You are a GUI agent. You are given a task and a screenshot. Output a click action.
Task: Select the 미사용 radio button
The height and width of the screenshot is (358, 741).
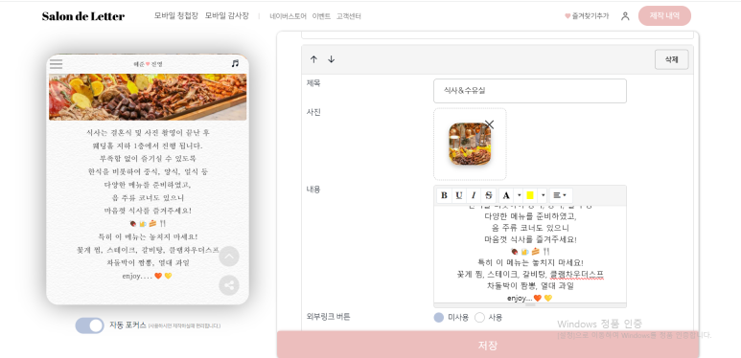coord(439,318)
